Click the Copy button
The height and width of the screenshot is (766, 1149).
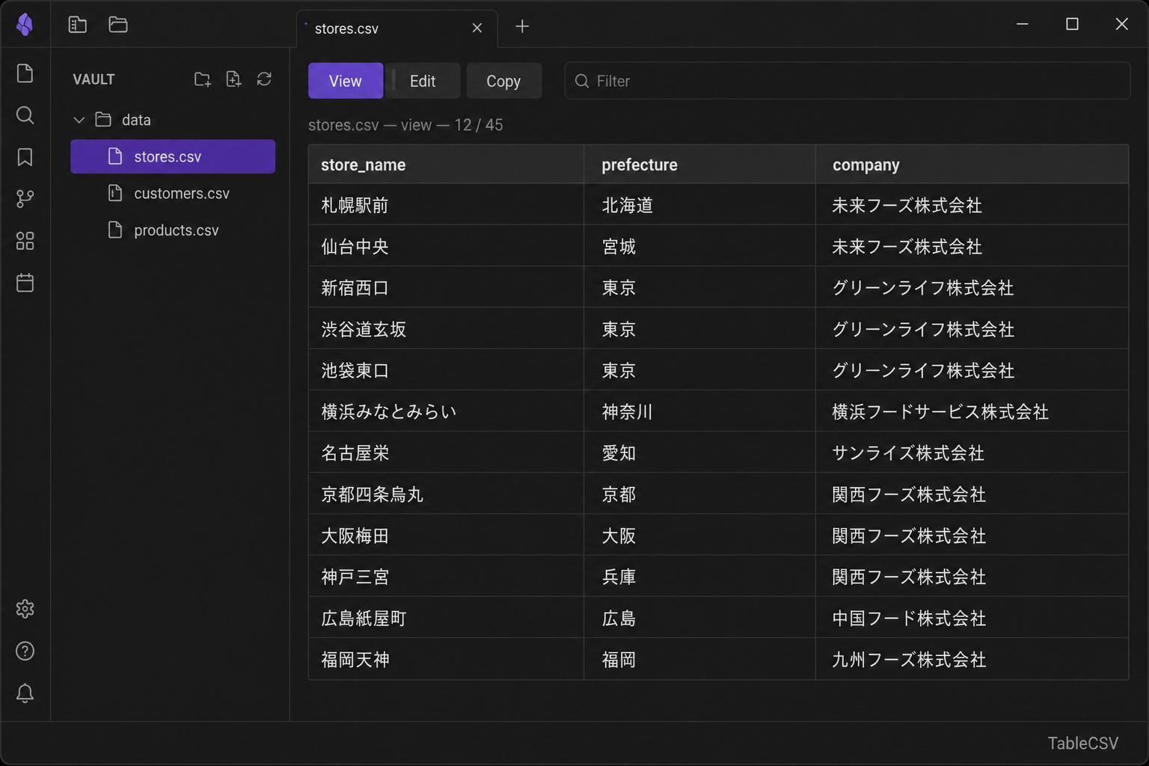tap(503, 81)
